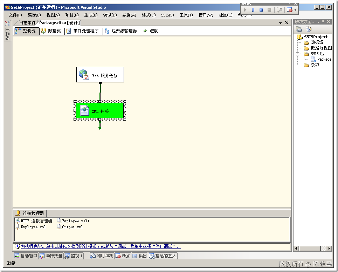Open the 窗口(W) menu
Viewport: 338px width, 272px height.
coord(206,15)
